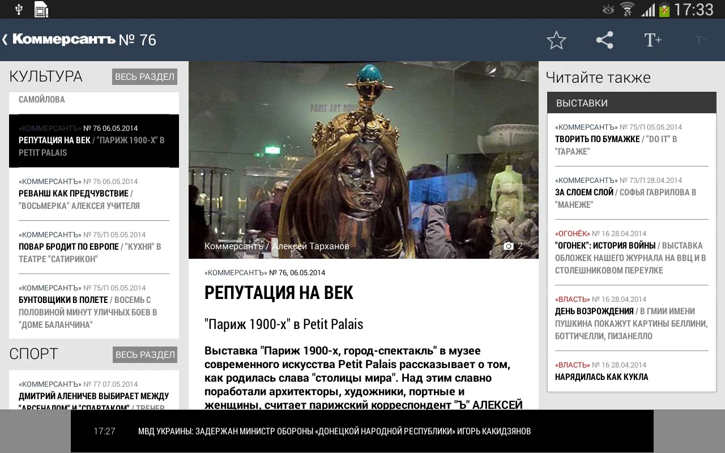Tap the cellular signal strength icon
This screenshot has height=453, width=725.
point(648,10)
